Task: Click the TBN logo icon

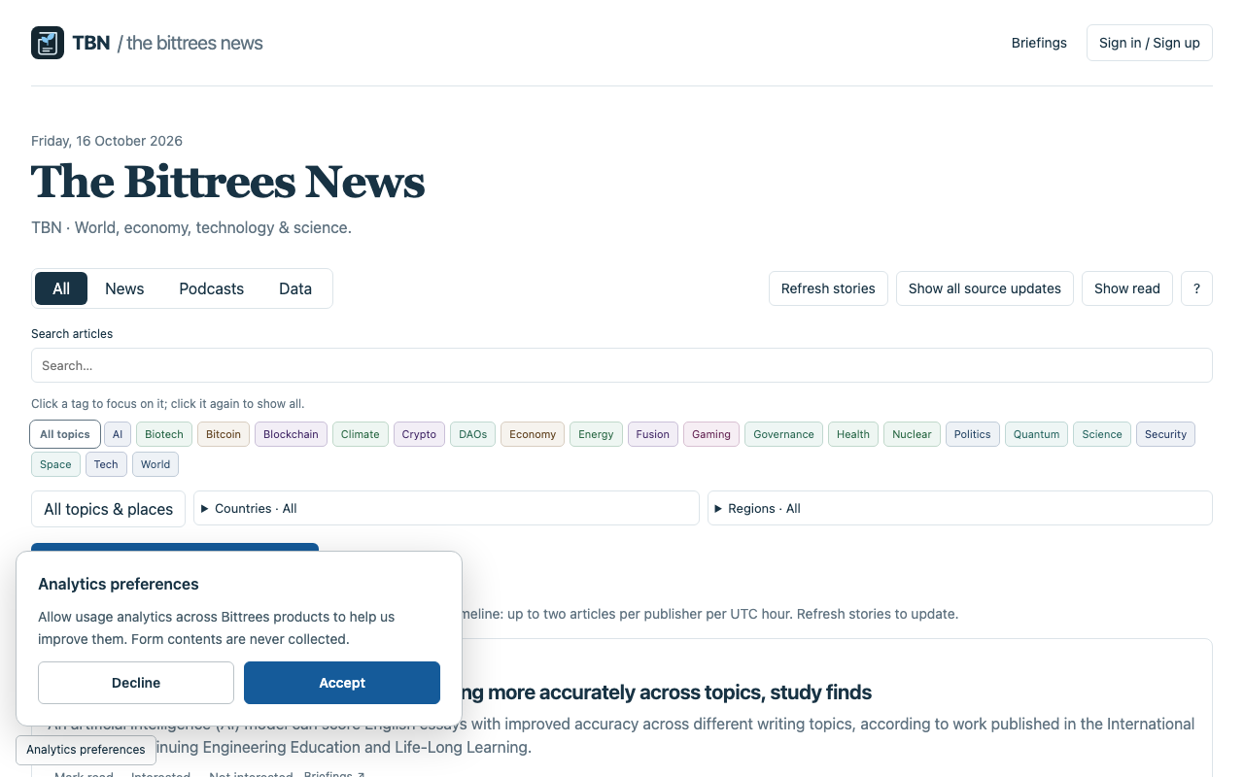Action: click(x=48, y=43)
